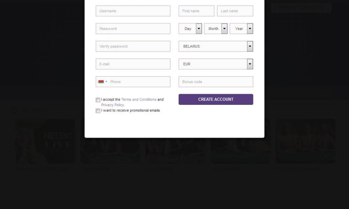Select the E-mail input field
The image size is (349, 209).
pyautogui.click(x=133, y=64)
